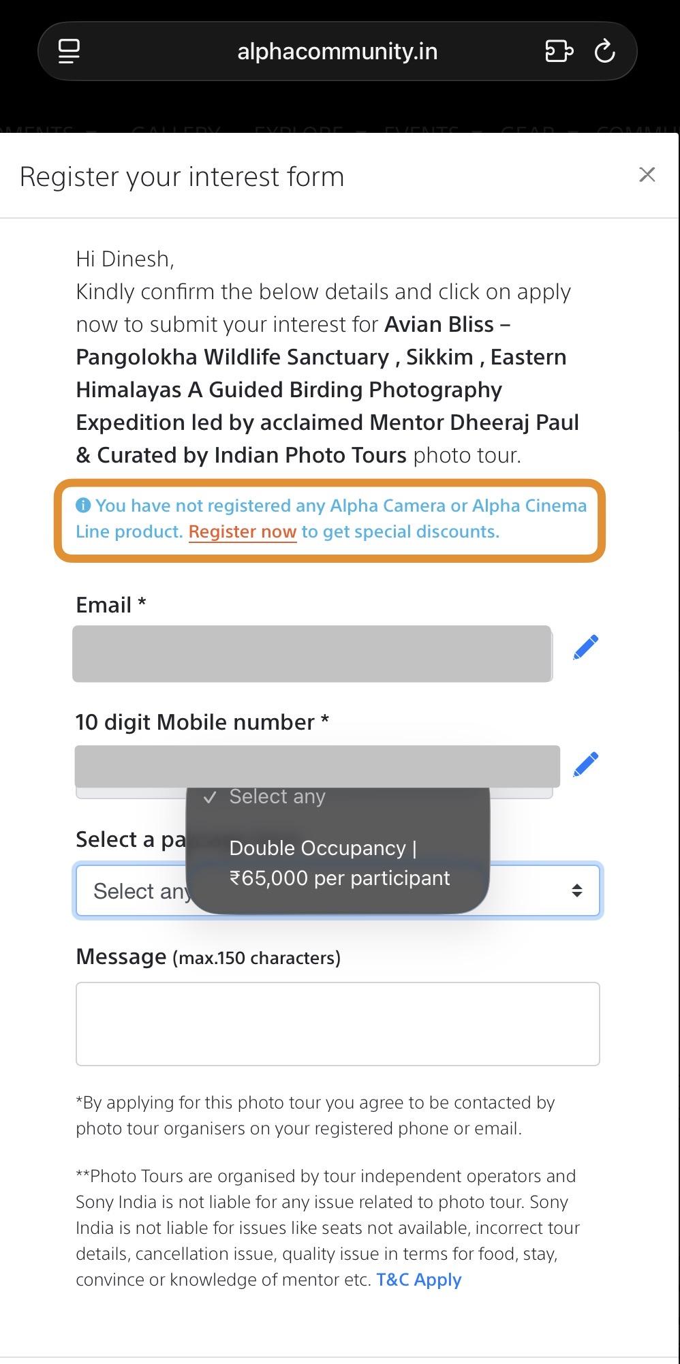Edit mobile number using the pencil icon
Viewport: 680px width, 1364px height.
(585, 764)
